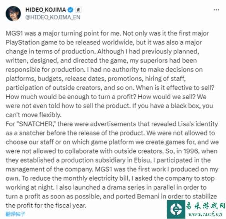Click the word "Bemani" in the tweet

[148, 197]
